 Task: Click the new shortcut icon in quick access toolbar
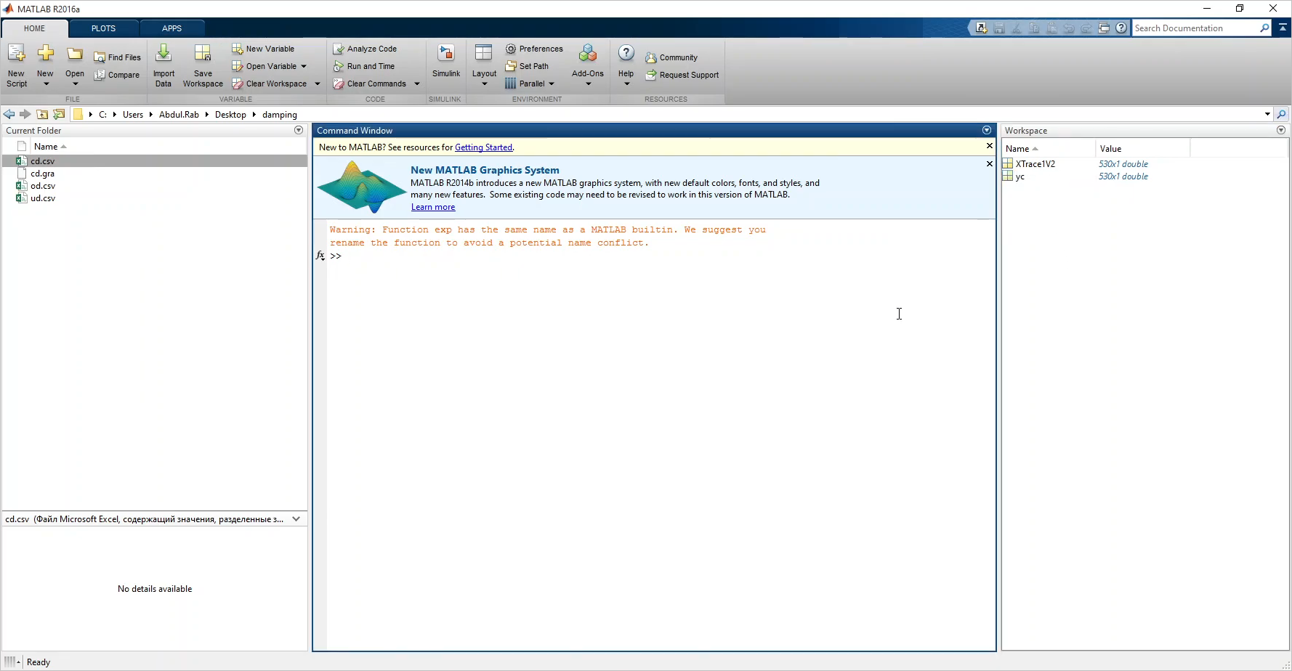point(981,28)
